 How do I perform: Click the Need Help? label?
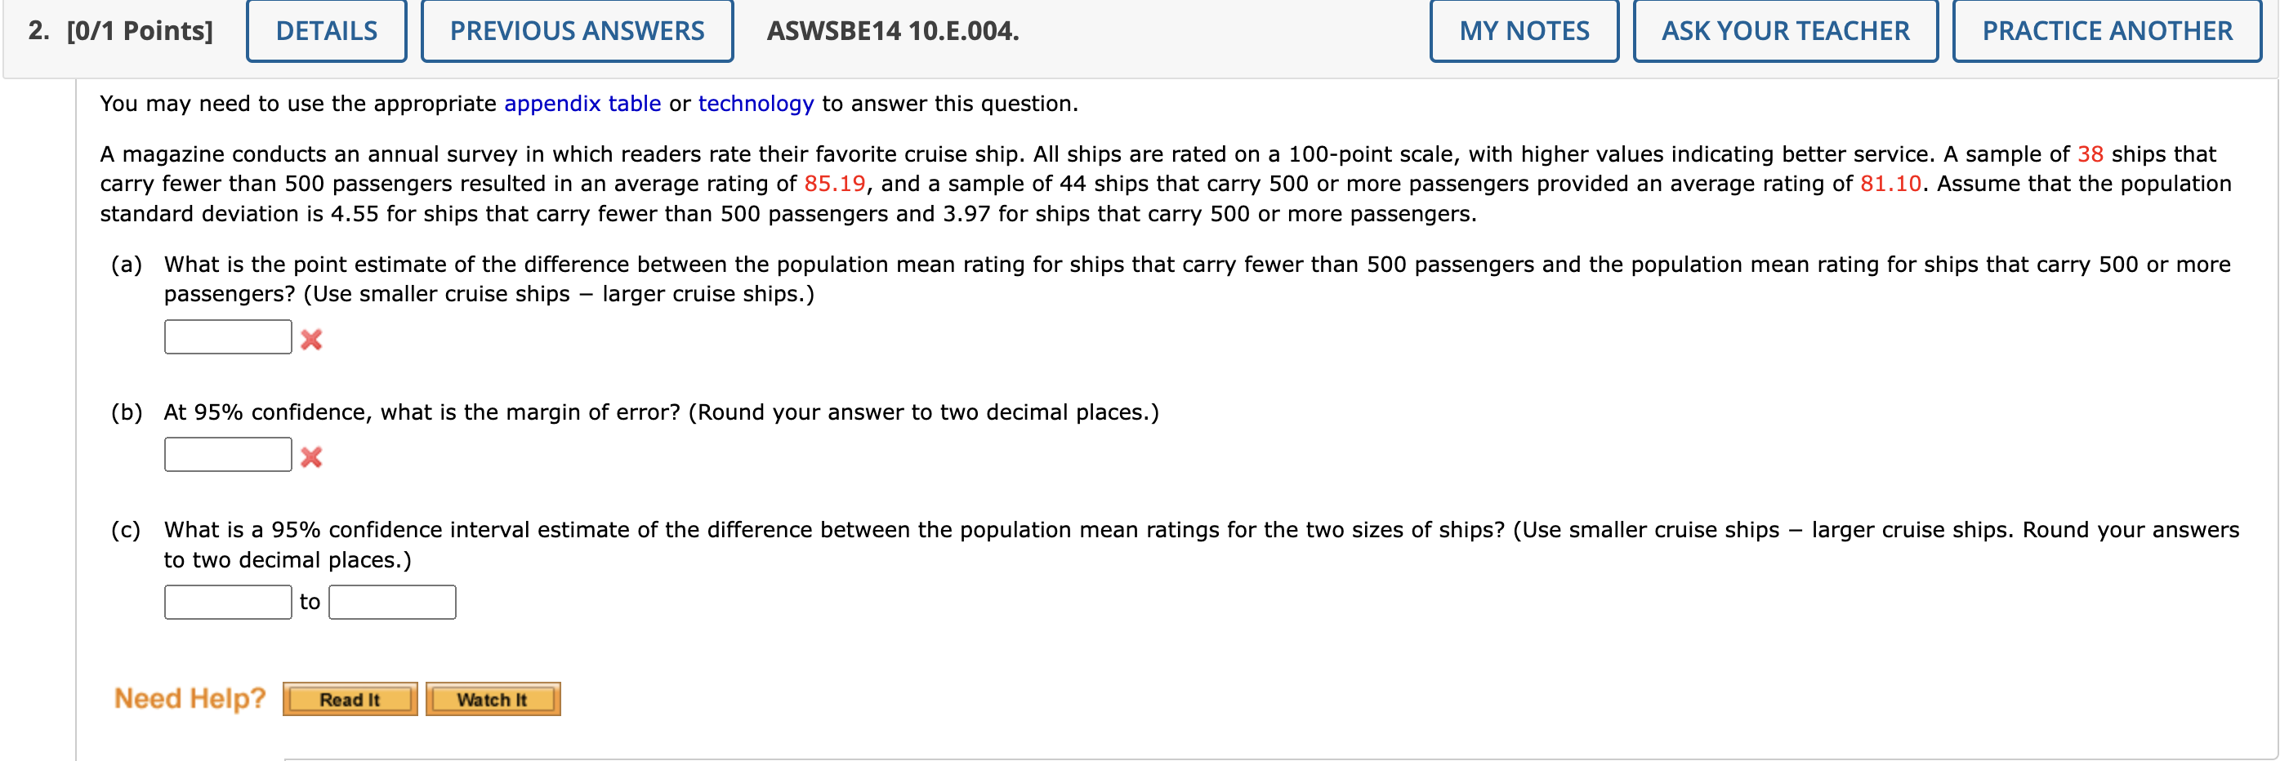190,698
